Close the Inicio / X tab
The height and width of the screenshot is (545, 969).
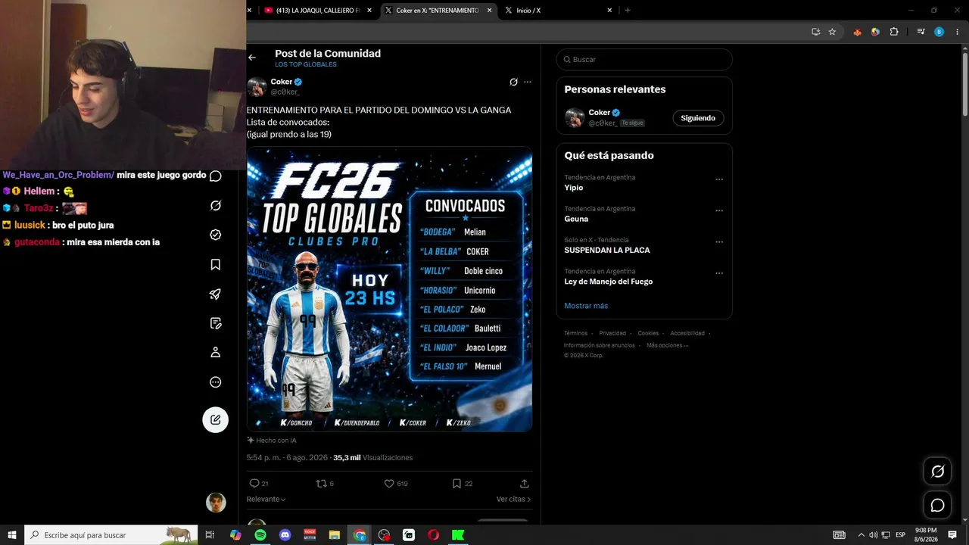[x=609, y=11]
